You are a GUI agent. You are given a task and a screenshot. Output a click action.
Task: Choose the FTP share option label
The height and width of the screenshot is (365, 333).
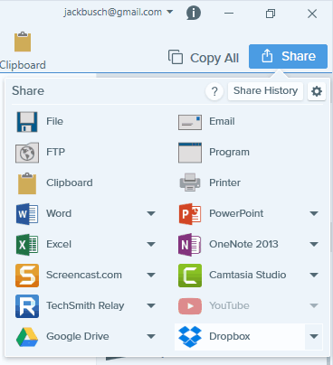coord(55,152)
